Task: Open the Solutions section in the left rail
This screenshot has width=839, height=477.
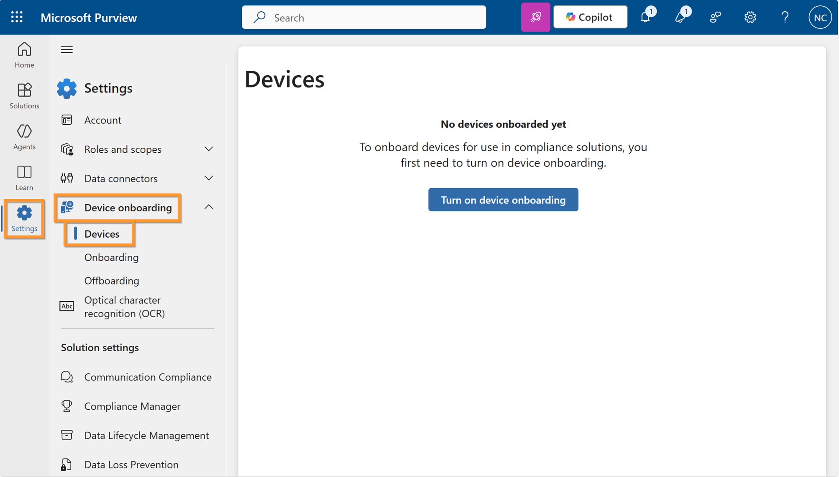Action: (24, 95)
